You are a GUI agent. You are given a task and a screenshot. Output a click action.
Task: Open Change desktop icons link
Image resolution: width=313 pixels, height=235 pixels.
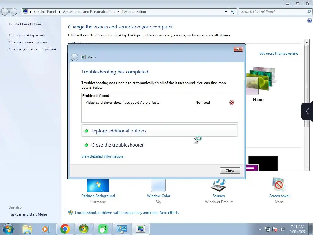click(x=27, y=35)
